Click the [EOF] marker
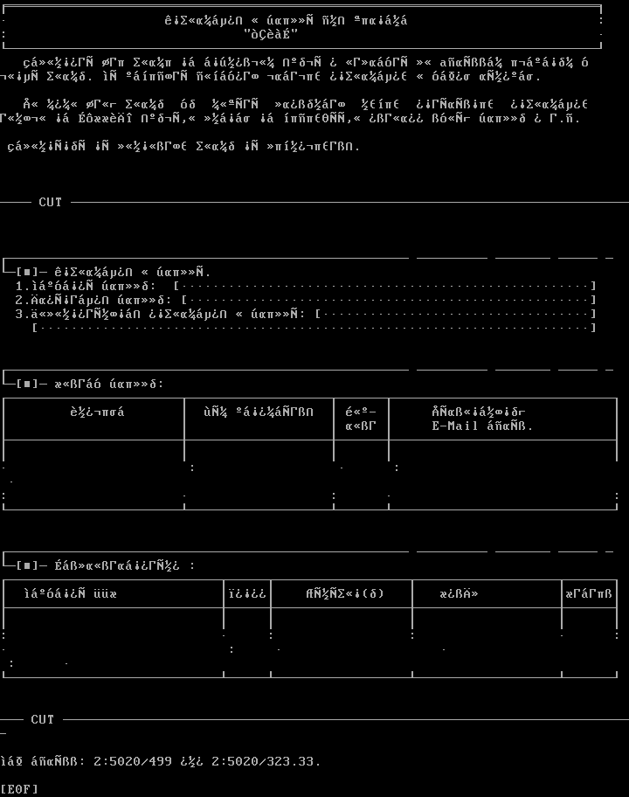 (x=19, y=789)
